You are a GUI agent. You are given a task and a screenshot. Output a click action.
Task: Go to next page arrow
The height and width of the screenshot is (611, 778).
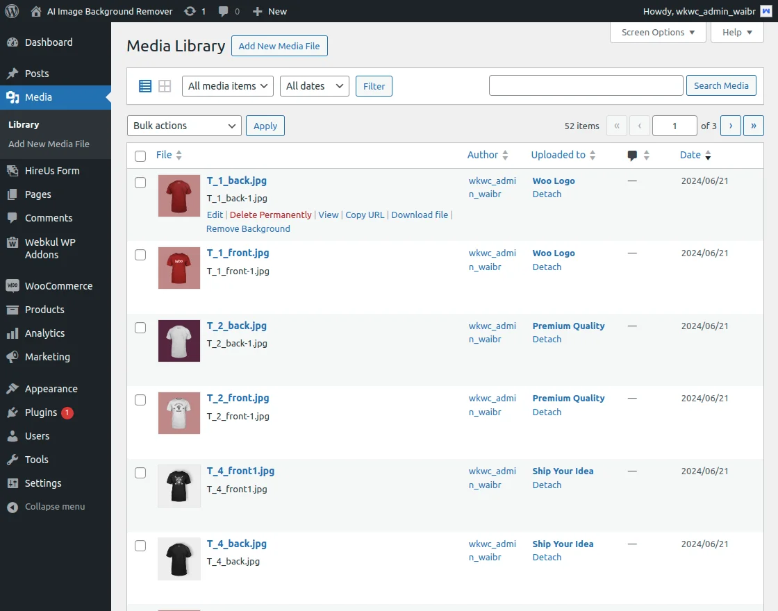point(730,126)
